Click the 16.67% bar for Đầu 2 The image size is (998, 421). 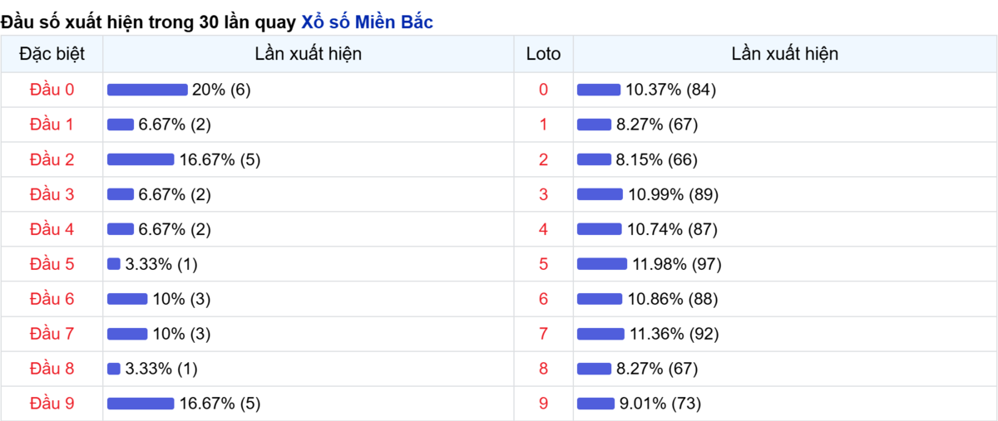click(141, 159)
